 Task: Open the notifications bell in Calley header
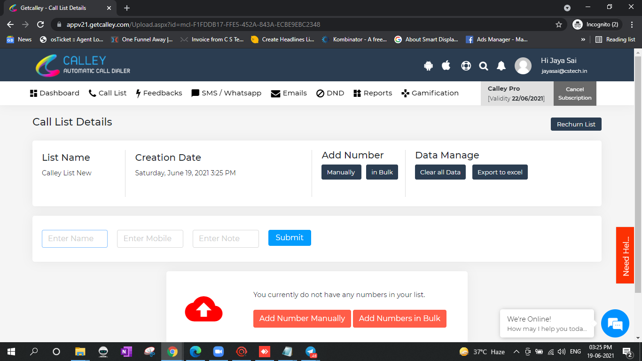click(x=501, y=66)
